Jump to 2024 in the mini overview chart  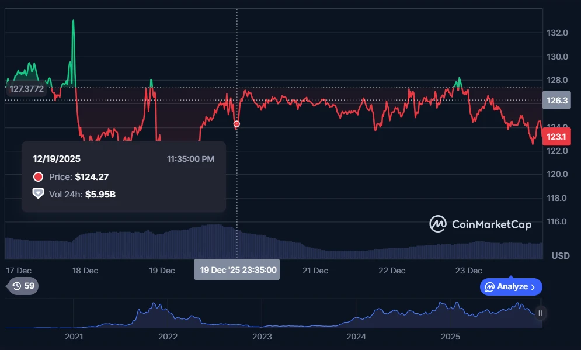(356, 337)
